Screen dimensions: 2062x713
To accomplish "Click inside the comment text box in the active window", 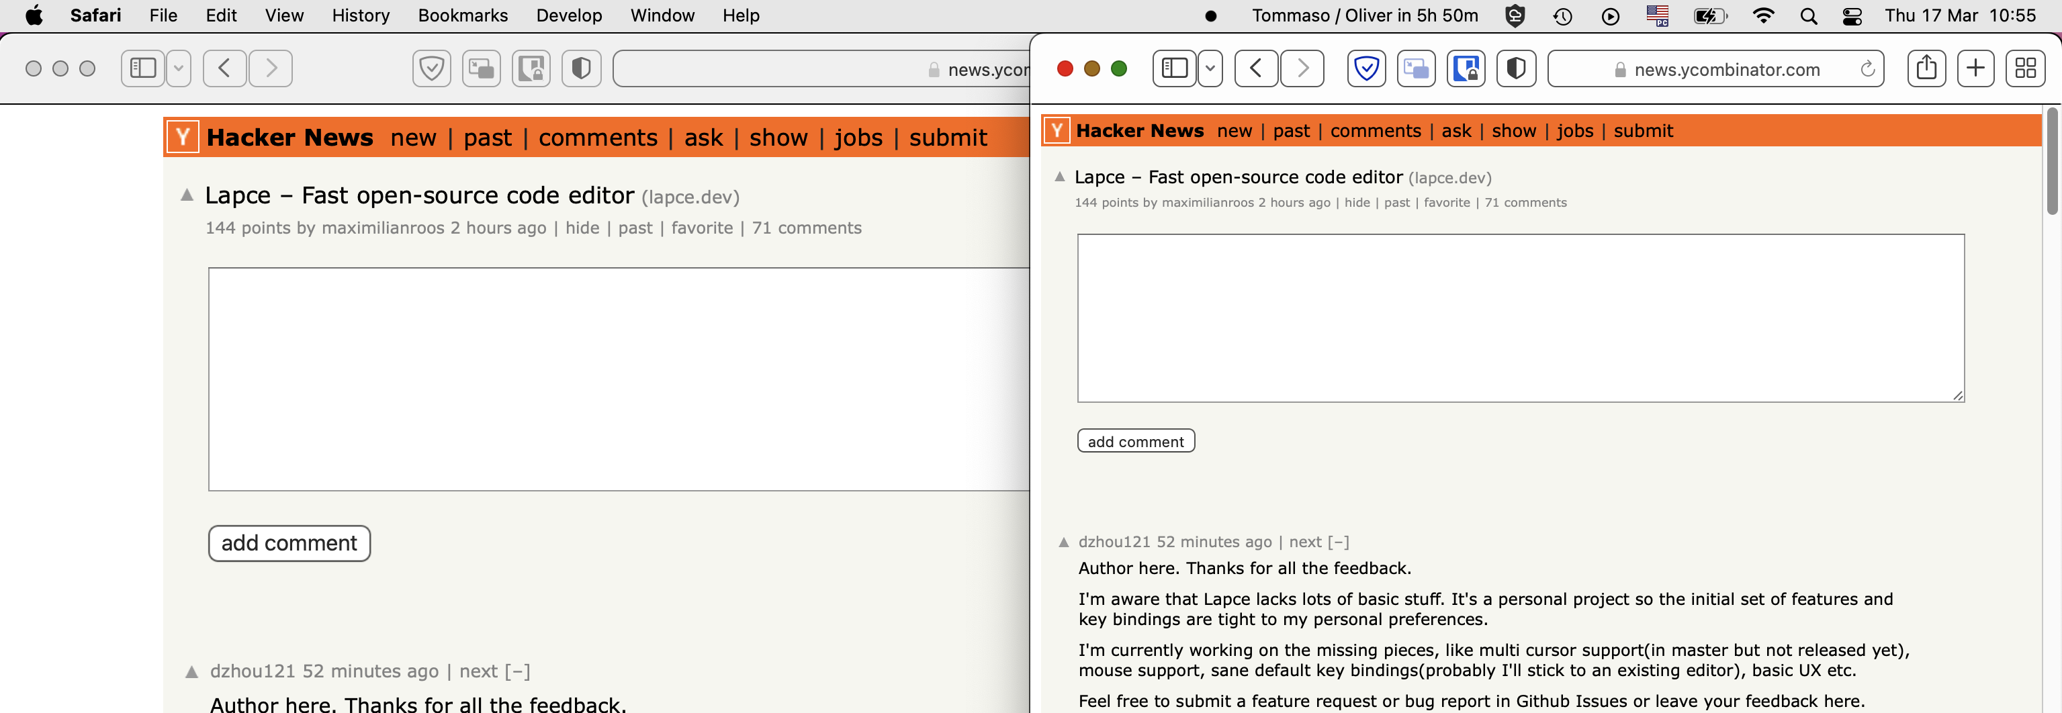I will point(1520,318).
